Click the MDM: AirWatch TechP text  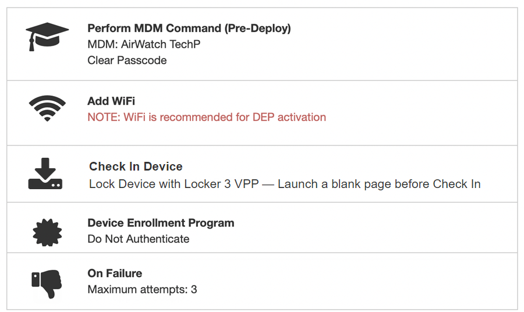click(x=144, y=44)
